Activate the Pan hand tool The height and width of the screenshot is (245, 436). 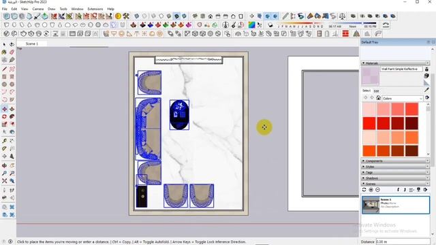(x=12, y=165)
